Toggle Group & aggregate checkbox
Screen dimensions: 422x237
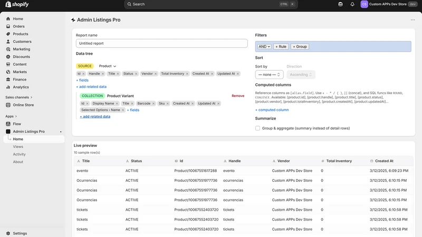tap(257, 128)
